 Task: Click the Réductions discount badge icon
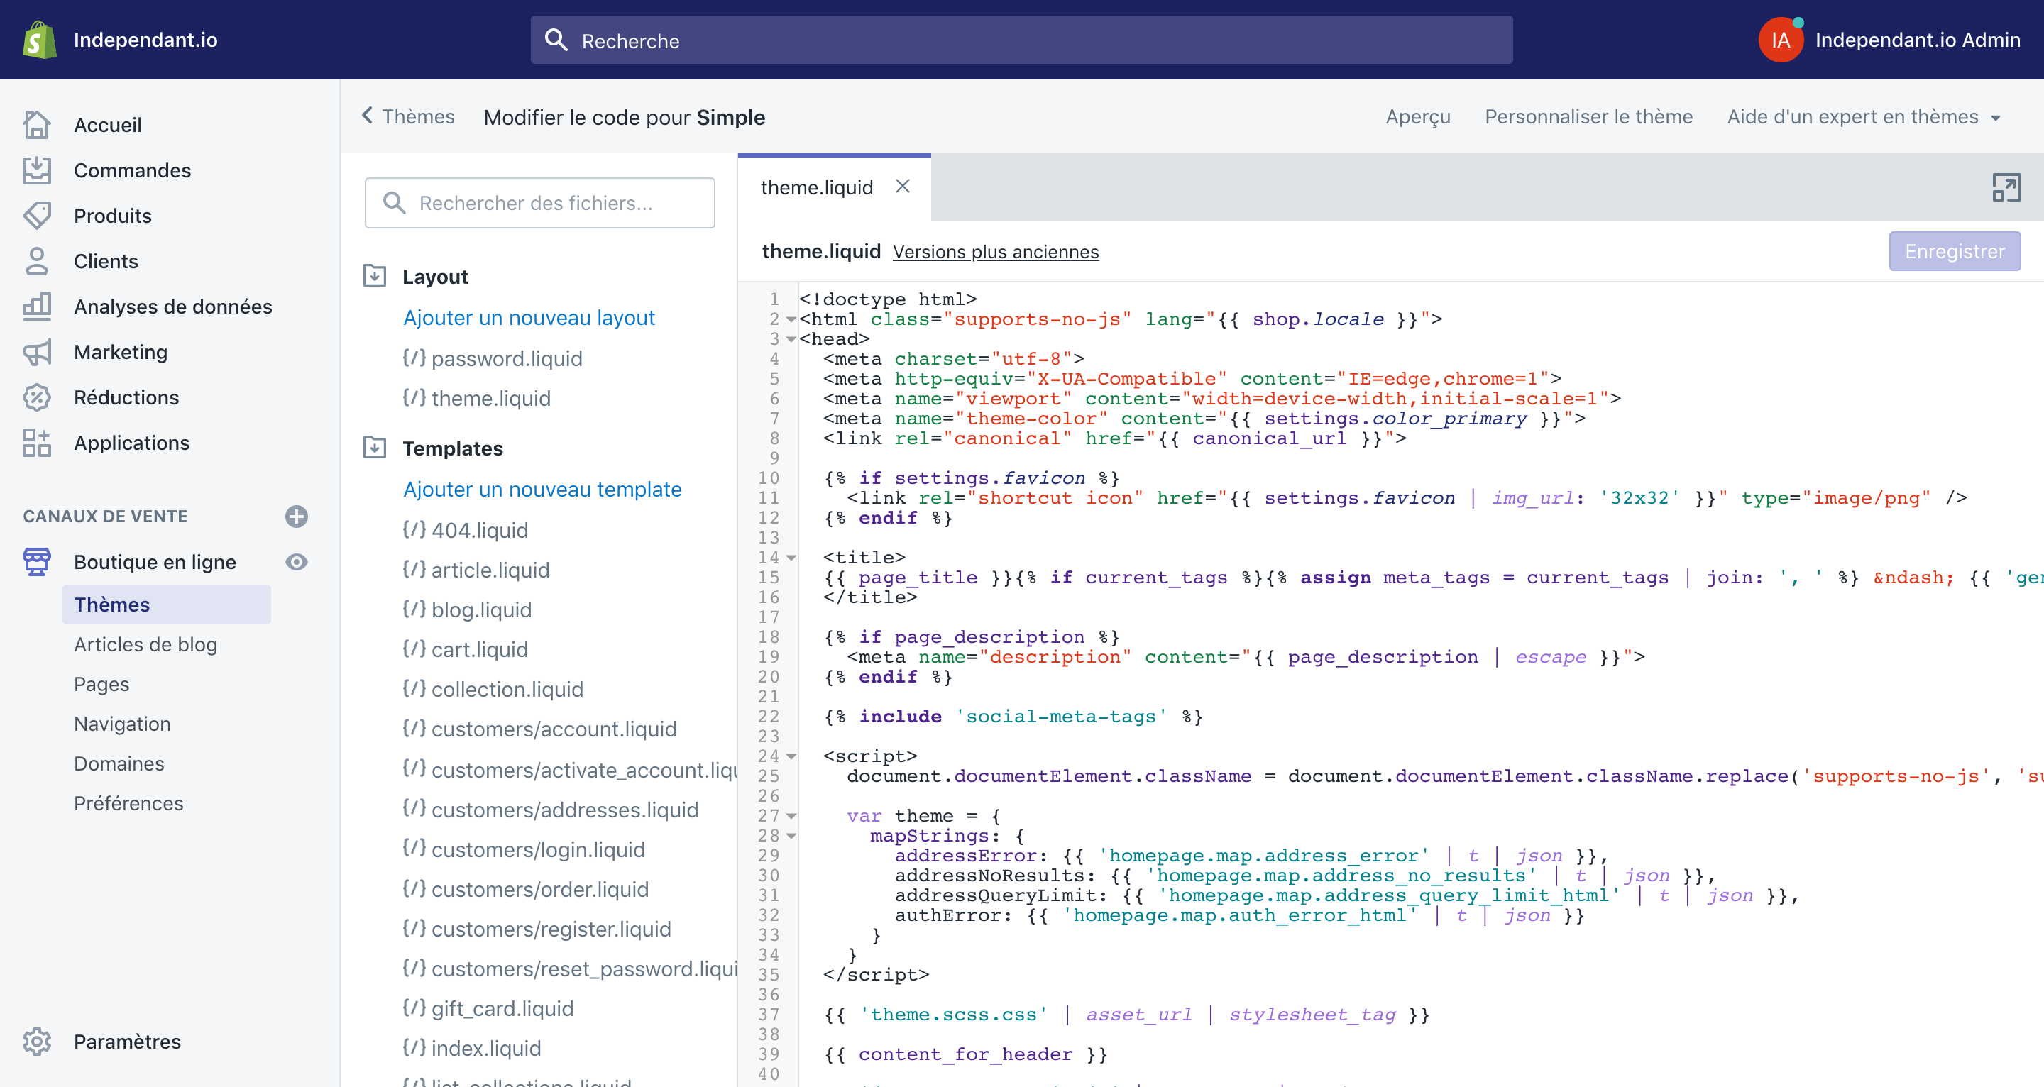coord(36,397)
